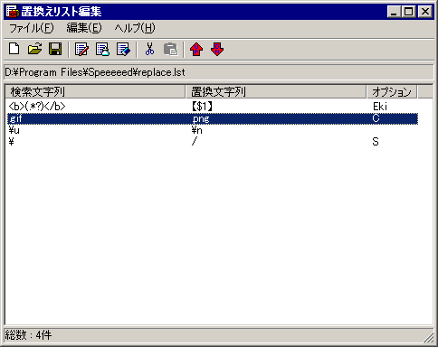Click the application icon in title bar
This screenshot has height=347, width=438.
pyautogui.click(x=13, y=12)
